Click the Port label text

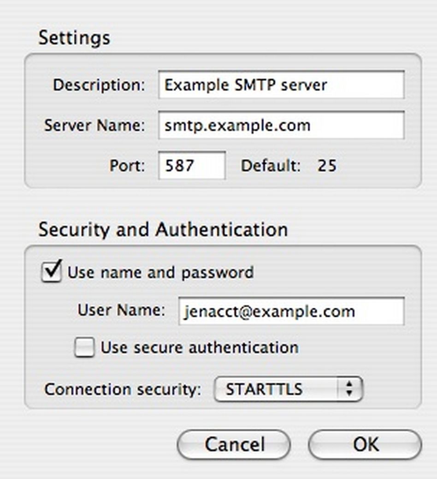pyautogui.click(x=127, y=166)
